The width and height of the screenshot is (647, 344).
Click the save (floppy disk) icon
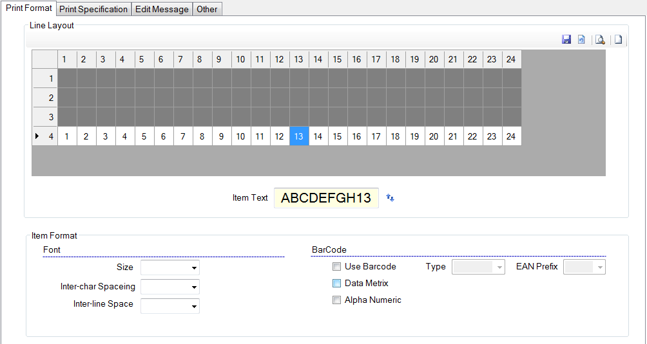[566, 40]
